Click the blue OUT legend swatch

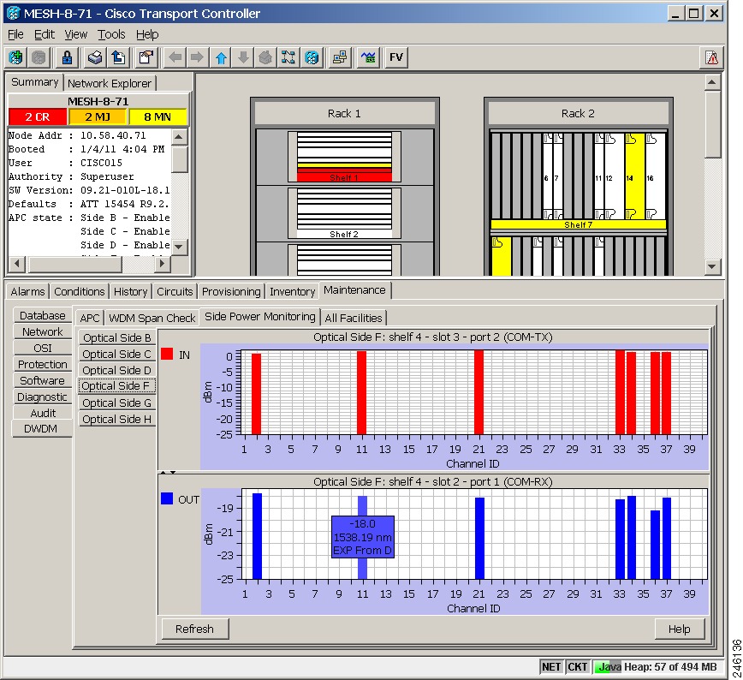[167, 498]
